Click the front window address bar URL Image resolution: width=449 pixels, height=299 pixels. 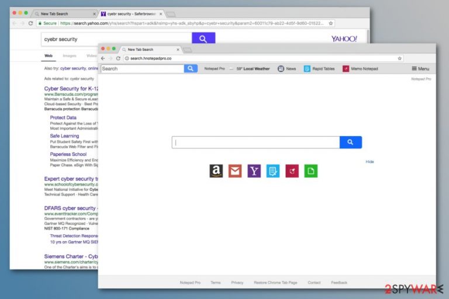coord(151,58)
